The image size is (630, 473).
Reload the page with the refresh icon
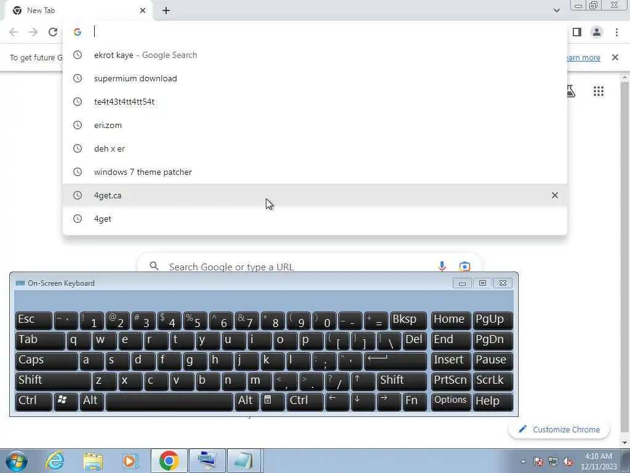coord(53,32)
